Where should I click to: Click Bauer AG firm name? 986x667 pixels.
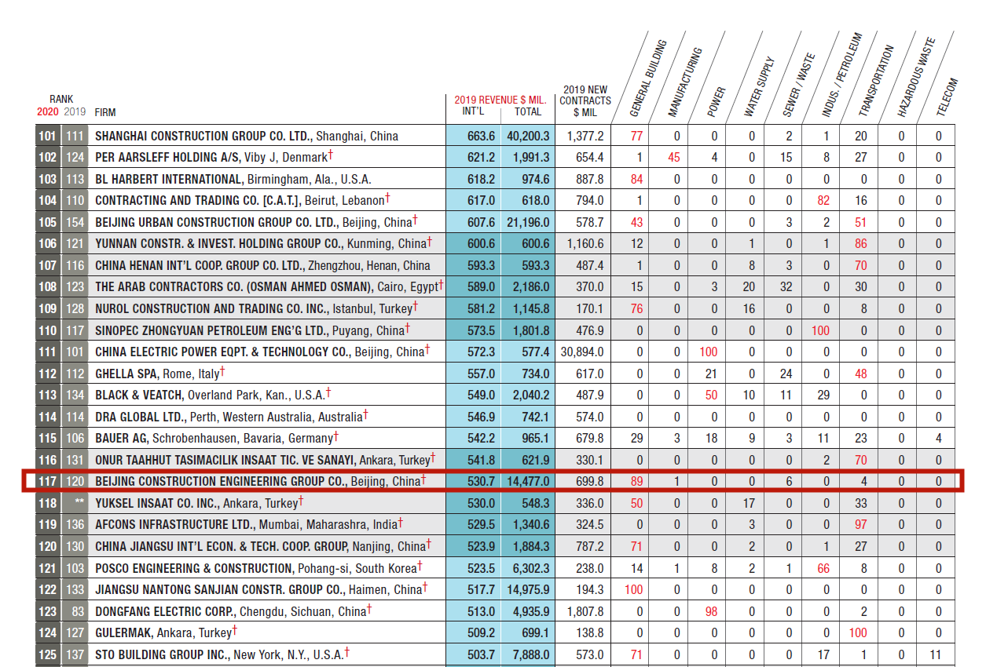(122, 438)
